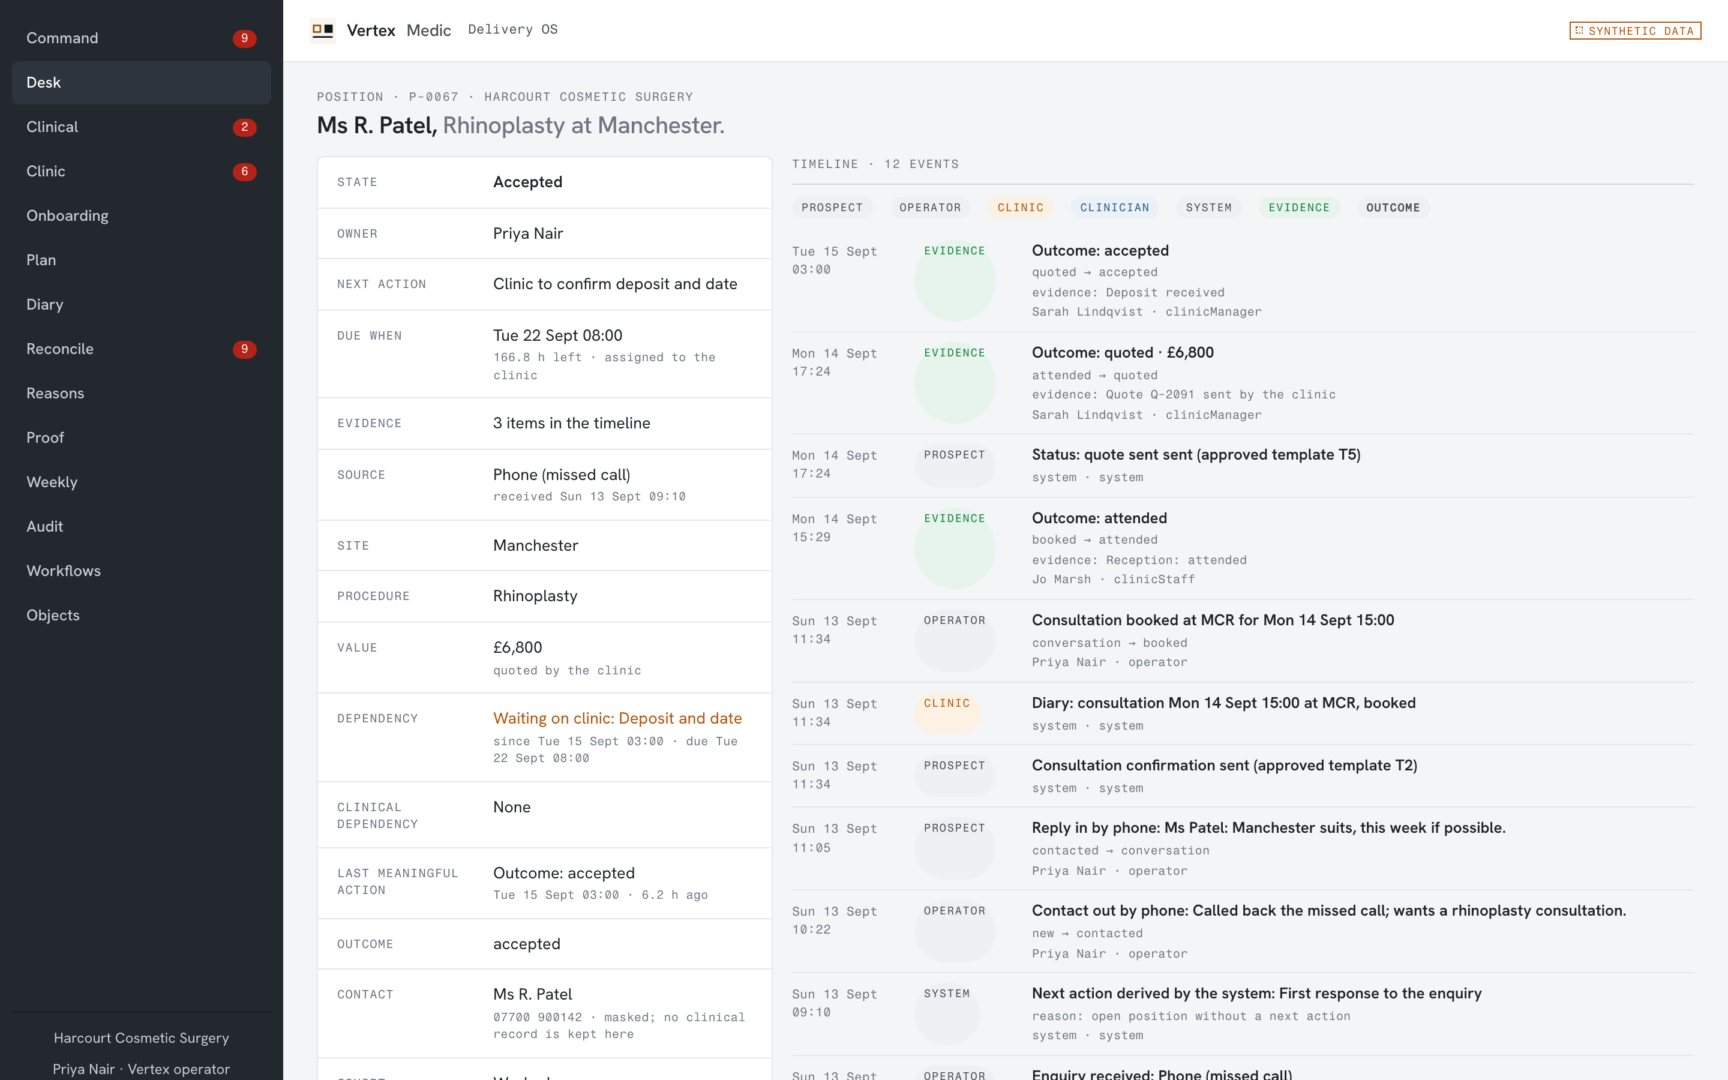Image resolution: width=1728 pixels, height=1080 pixels.
Task: Open the Reasons page
Action: point(142,393)
